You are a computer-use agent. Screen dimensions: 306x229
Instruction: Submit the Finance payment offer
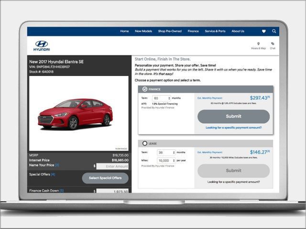click(234, 116)
